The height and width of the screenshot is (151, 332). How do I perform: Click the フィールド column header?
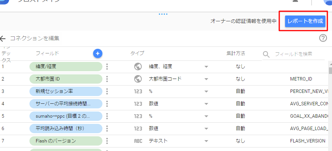click(x=47, y=53)
